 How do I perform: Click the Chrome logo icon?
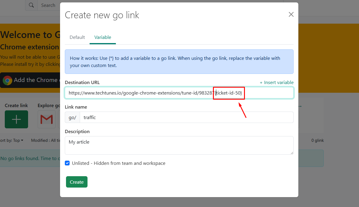coord(7,80)
